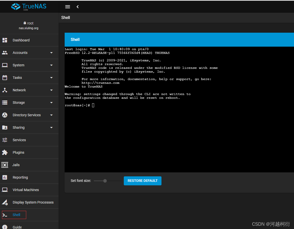Open the Dashboard menu item
Image resolution: width=294 pixels, height=229 pixels.
29,40
